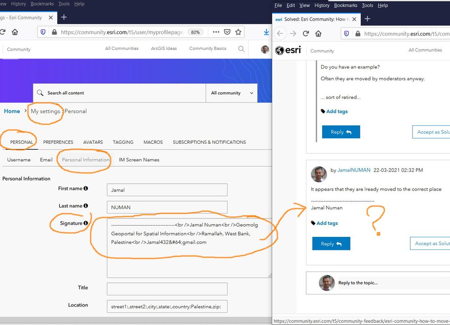Click the 80% zoom indicator in address bar
Image resolution: width=450 pixels, height=325 pixels.
click(195, 32)
